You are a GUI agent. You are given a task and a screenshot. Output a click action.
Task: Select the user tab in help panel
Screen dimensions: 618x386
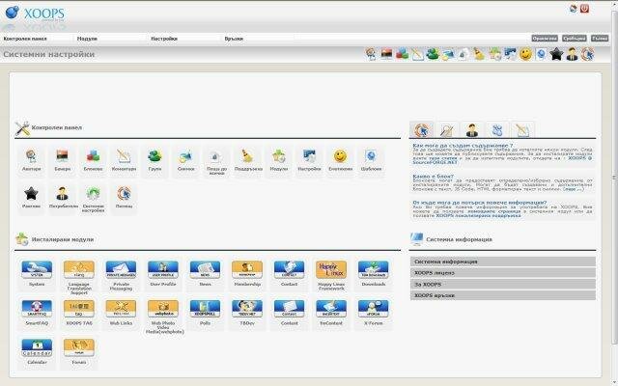pos(471,129)
